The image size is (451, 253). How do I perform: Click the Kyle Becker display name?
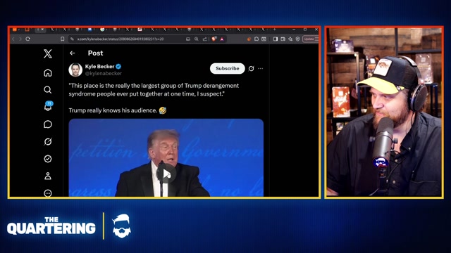click(x=99, y=67)
